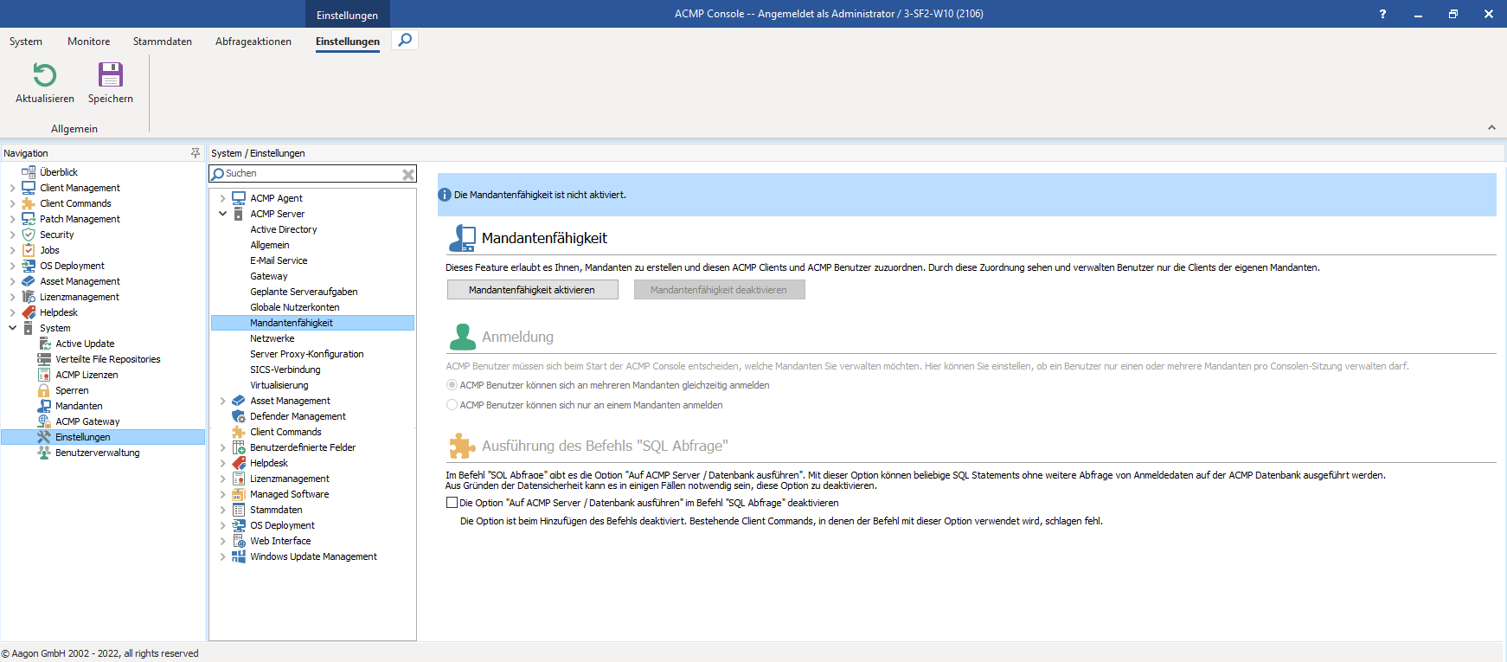Viewport: 1507px width, 662px height.
Task: Select Active Directory under ACMP Server
Action: point(284,229)
